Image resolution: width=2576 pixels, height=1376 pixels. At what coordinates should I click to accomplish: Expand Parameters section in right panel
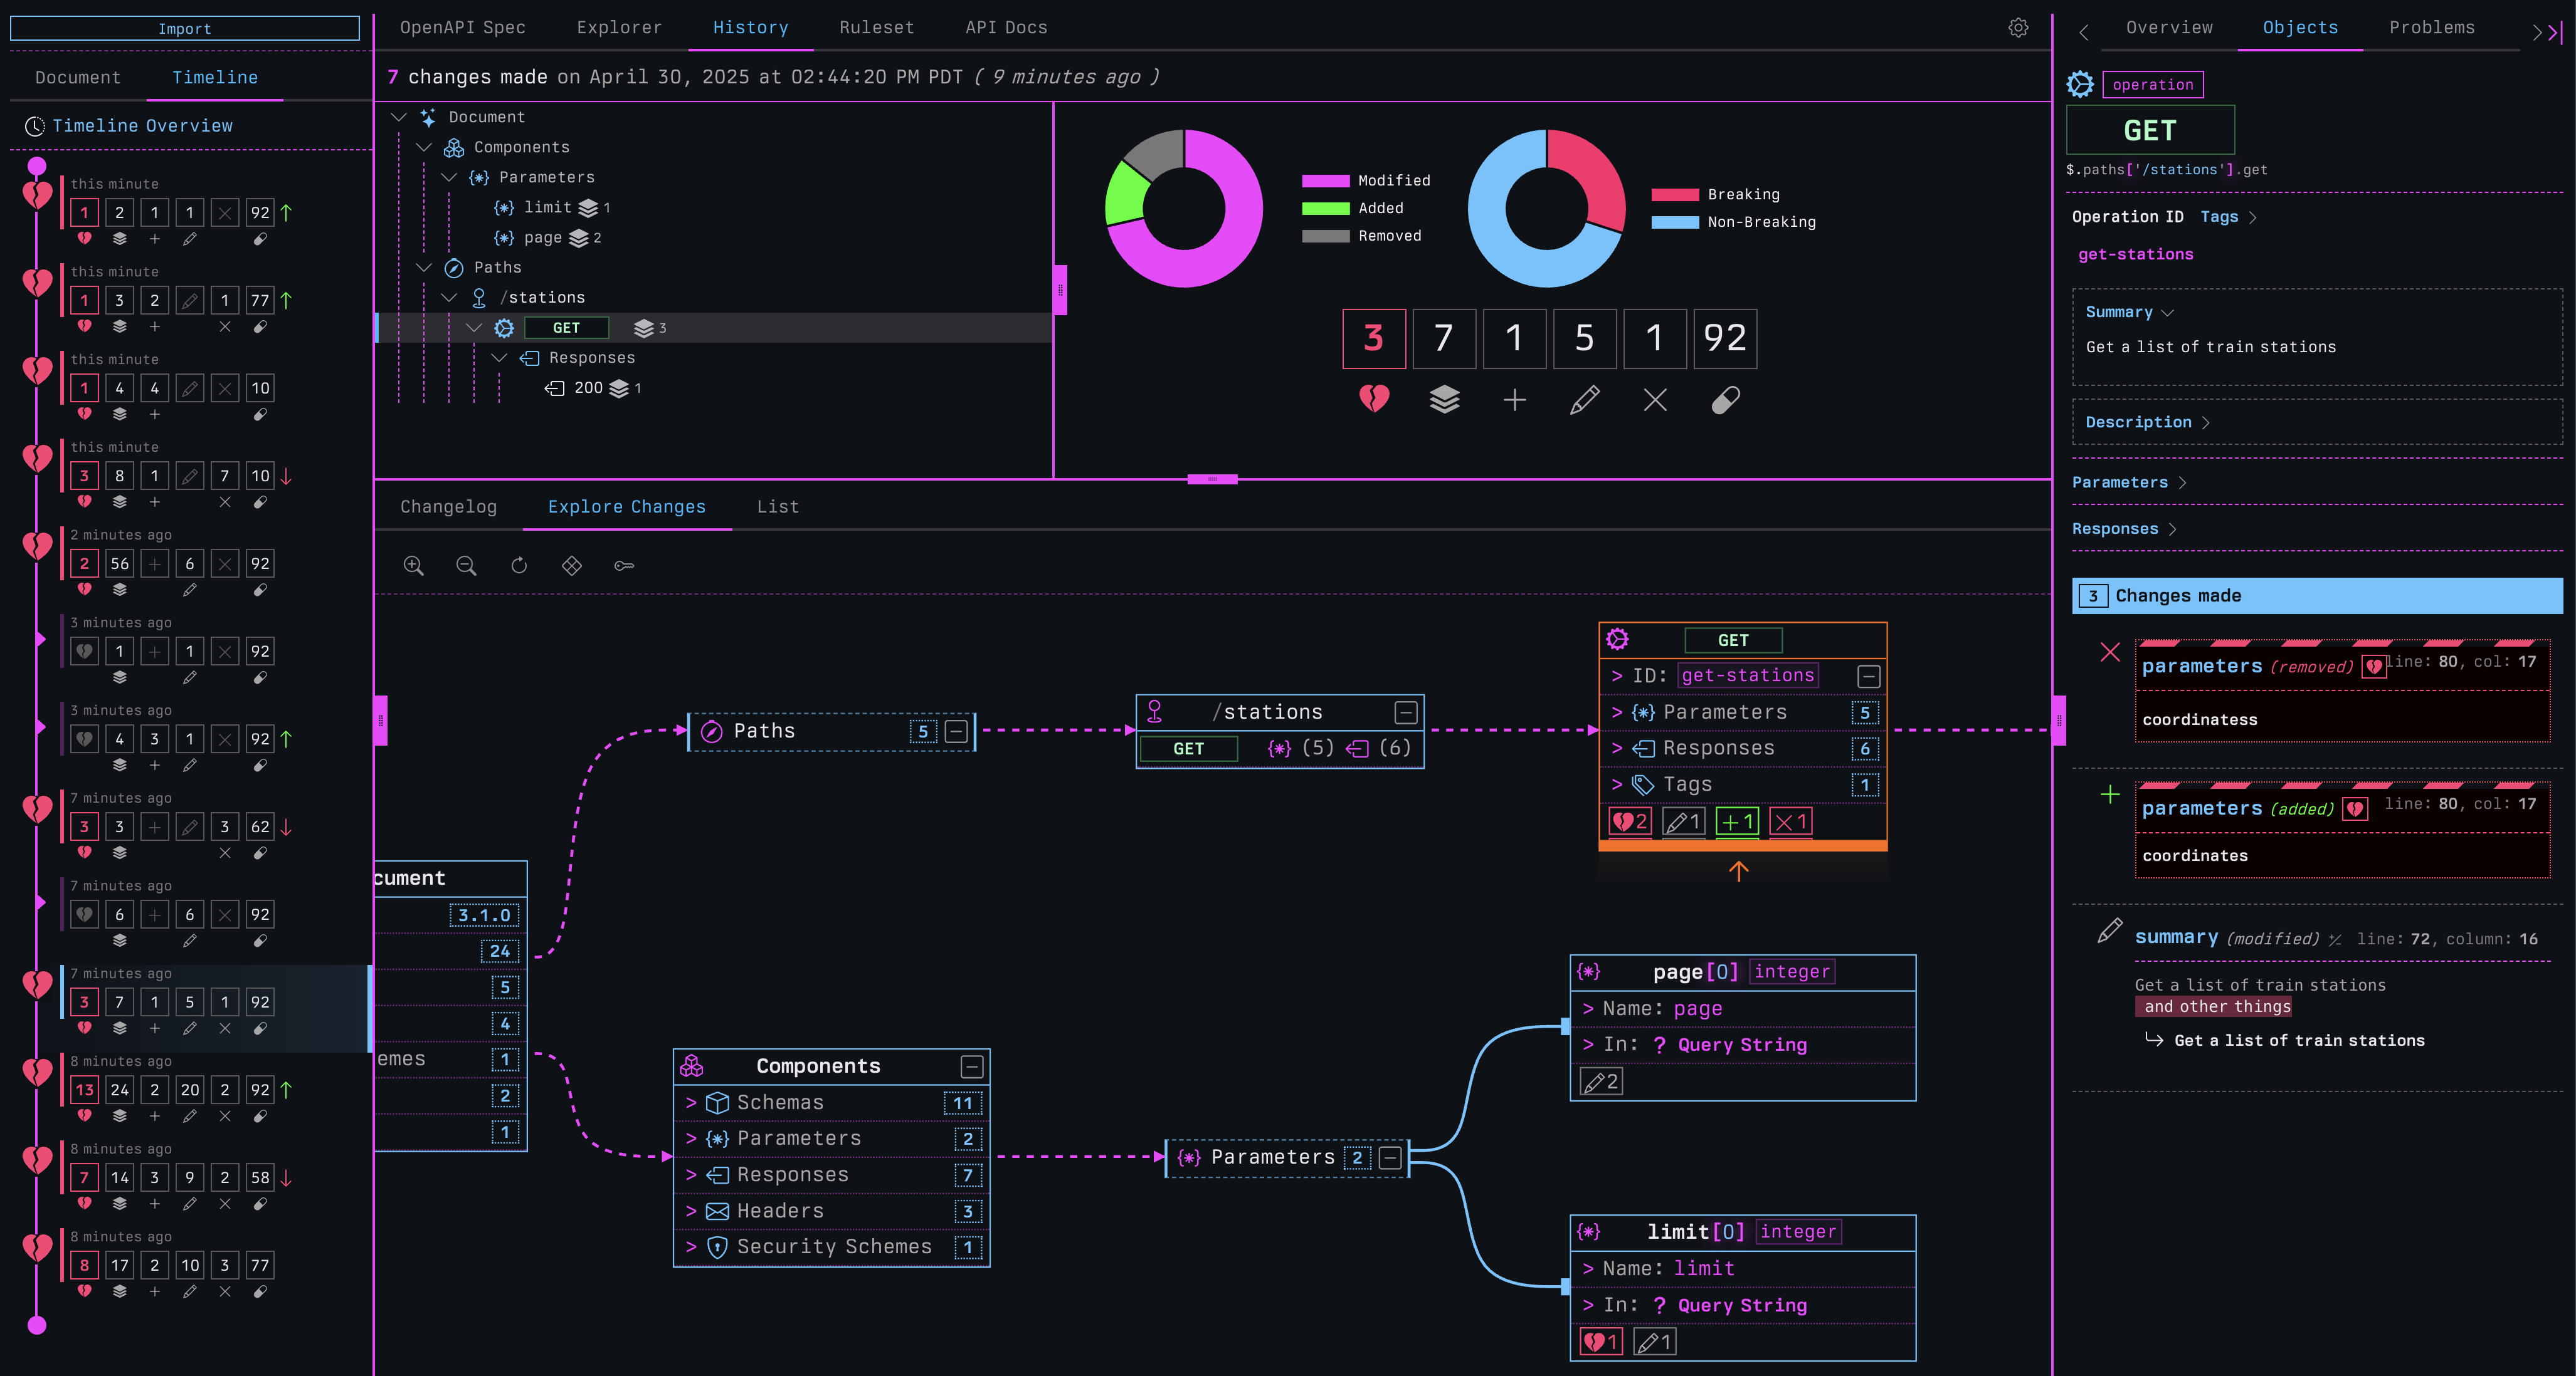click(x=2129, y=482)
